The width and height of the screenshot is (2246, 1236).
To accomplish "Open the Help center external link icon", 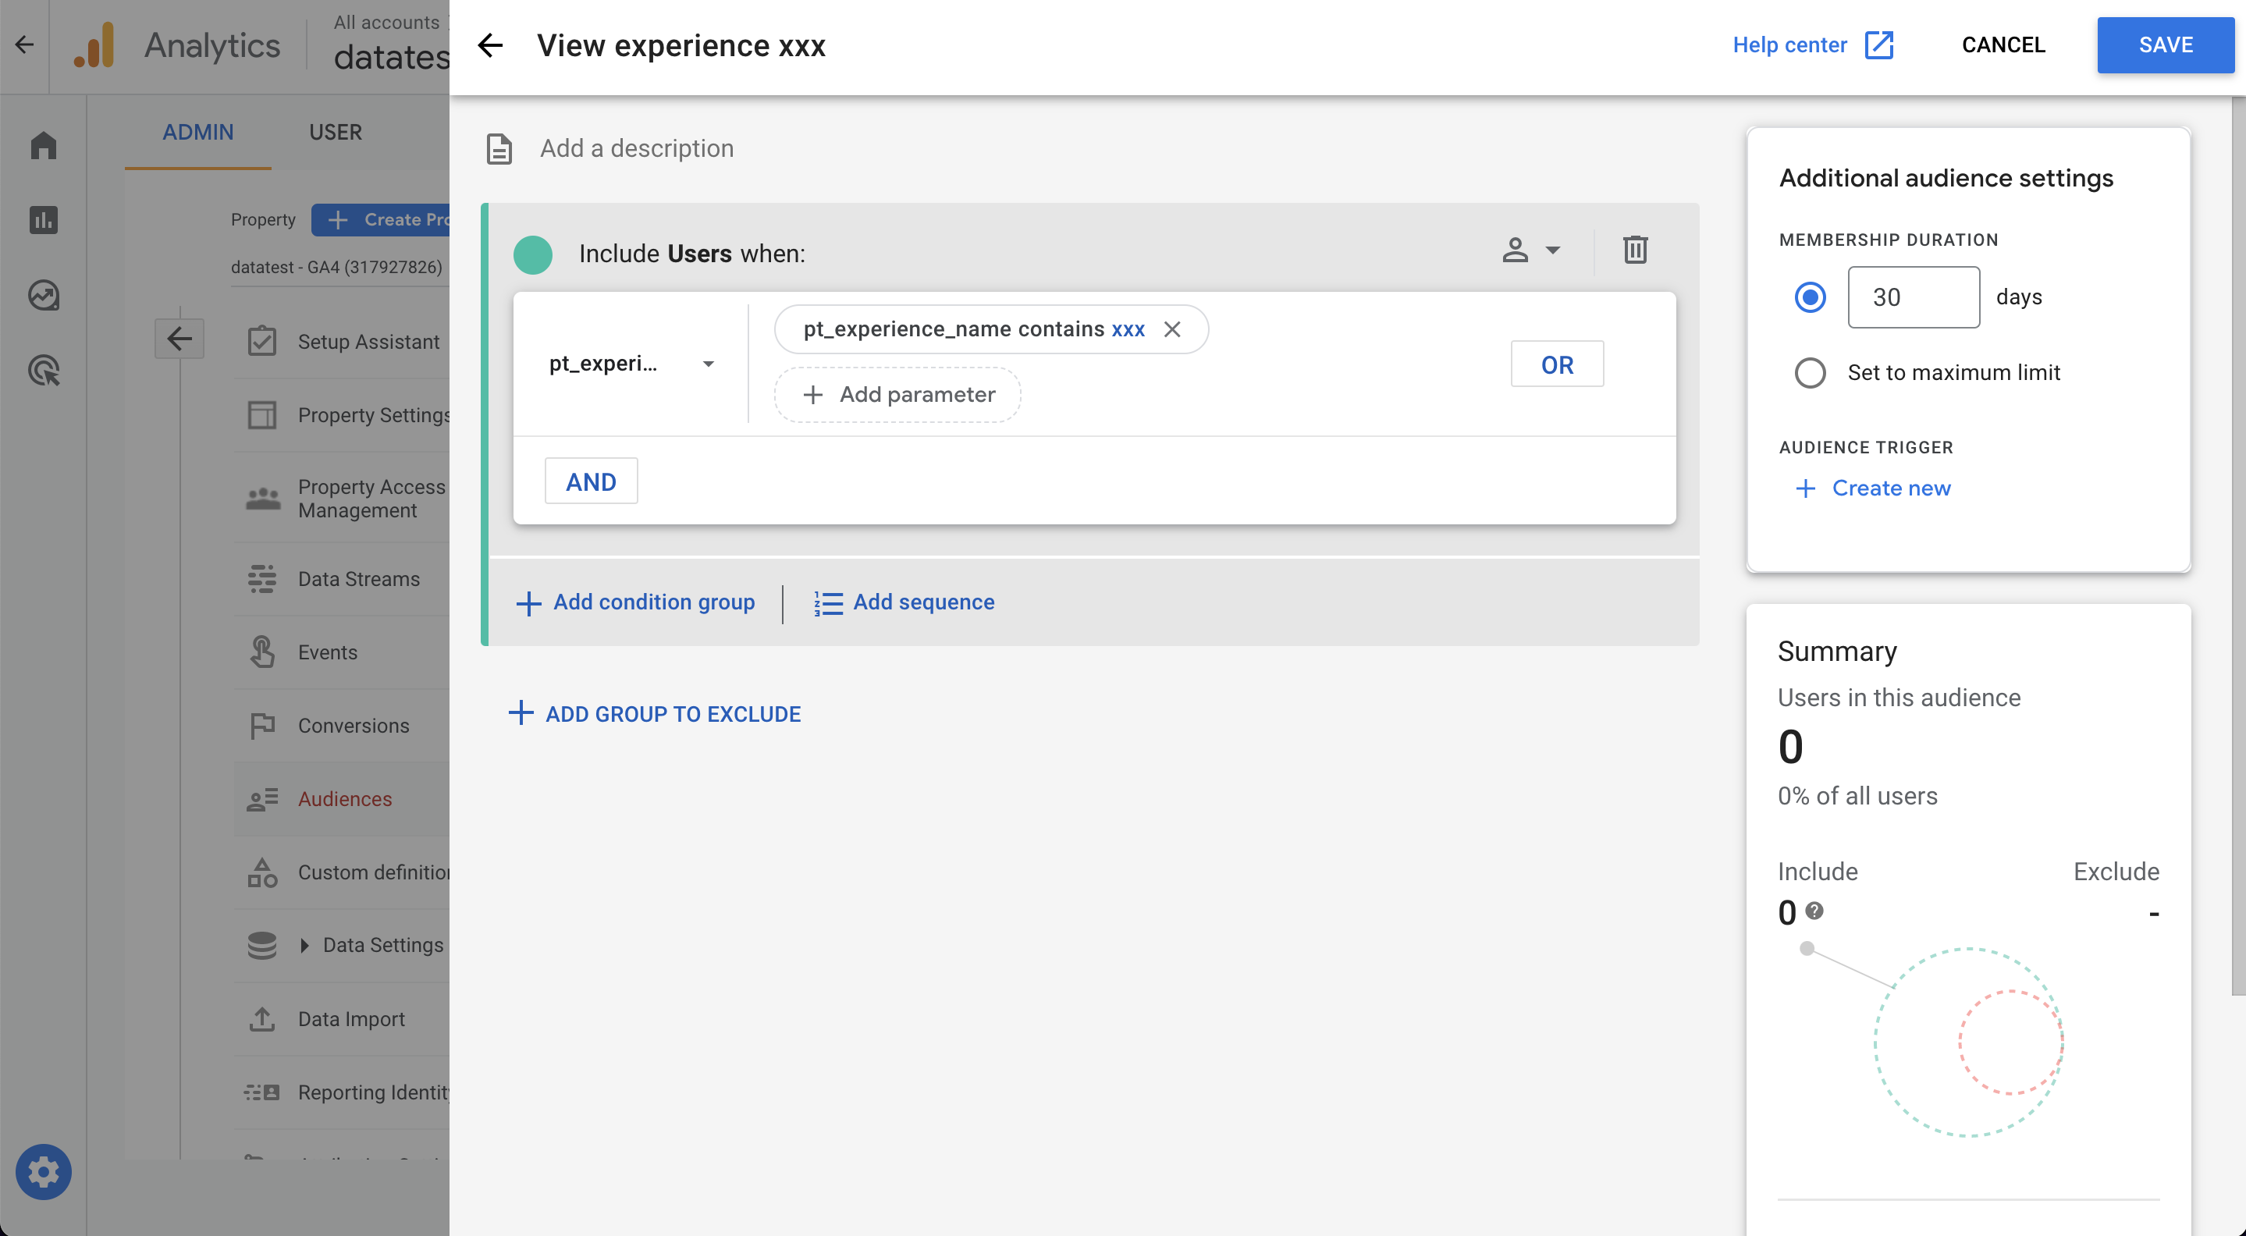I will (x=1879, y=45).
